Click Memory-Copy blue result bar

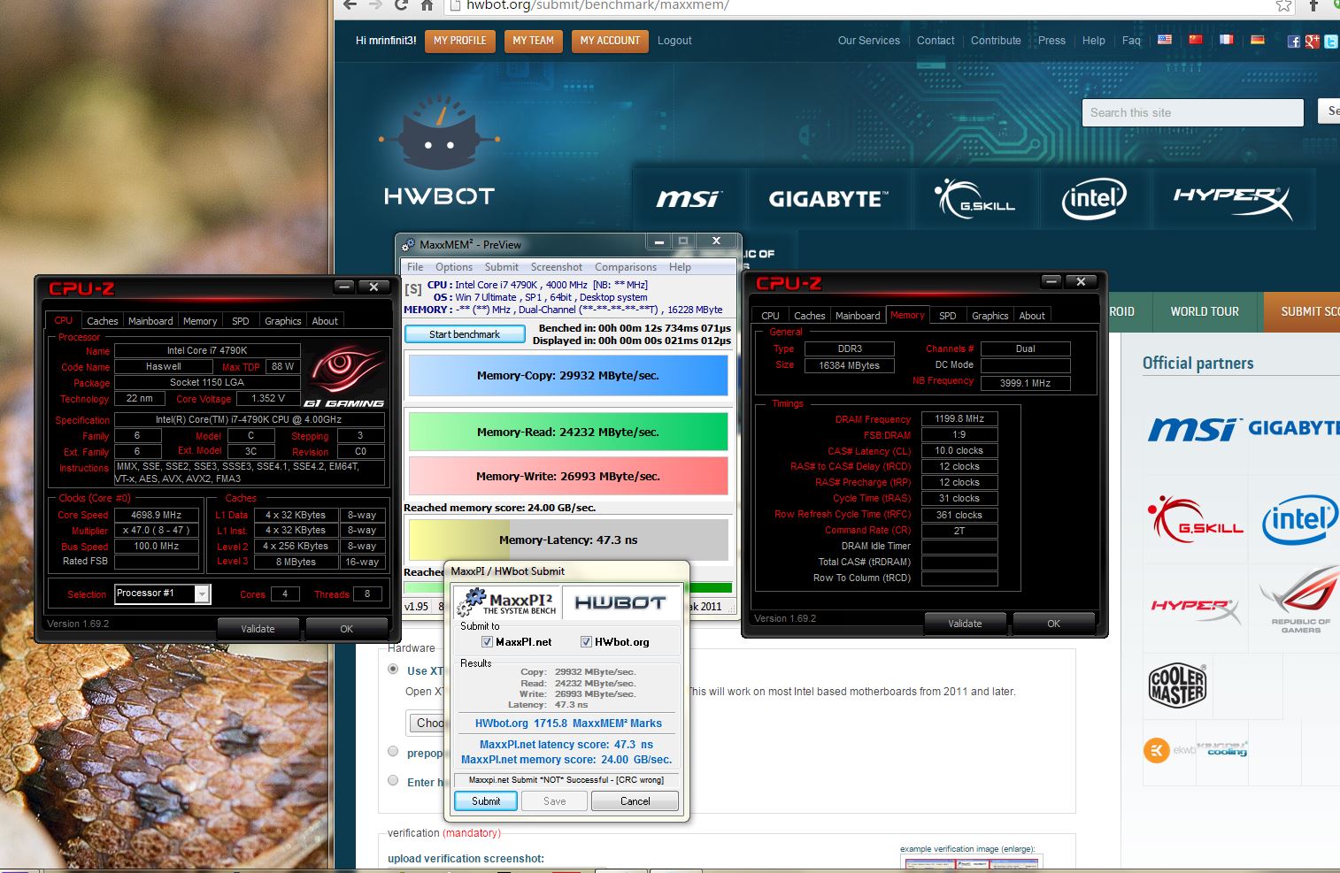point(568,375)
